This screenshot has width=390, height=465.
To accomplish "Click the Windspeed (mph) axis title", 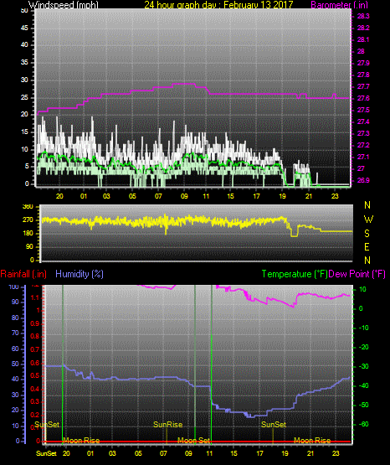I will [63, 5].
